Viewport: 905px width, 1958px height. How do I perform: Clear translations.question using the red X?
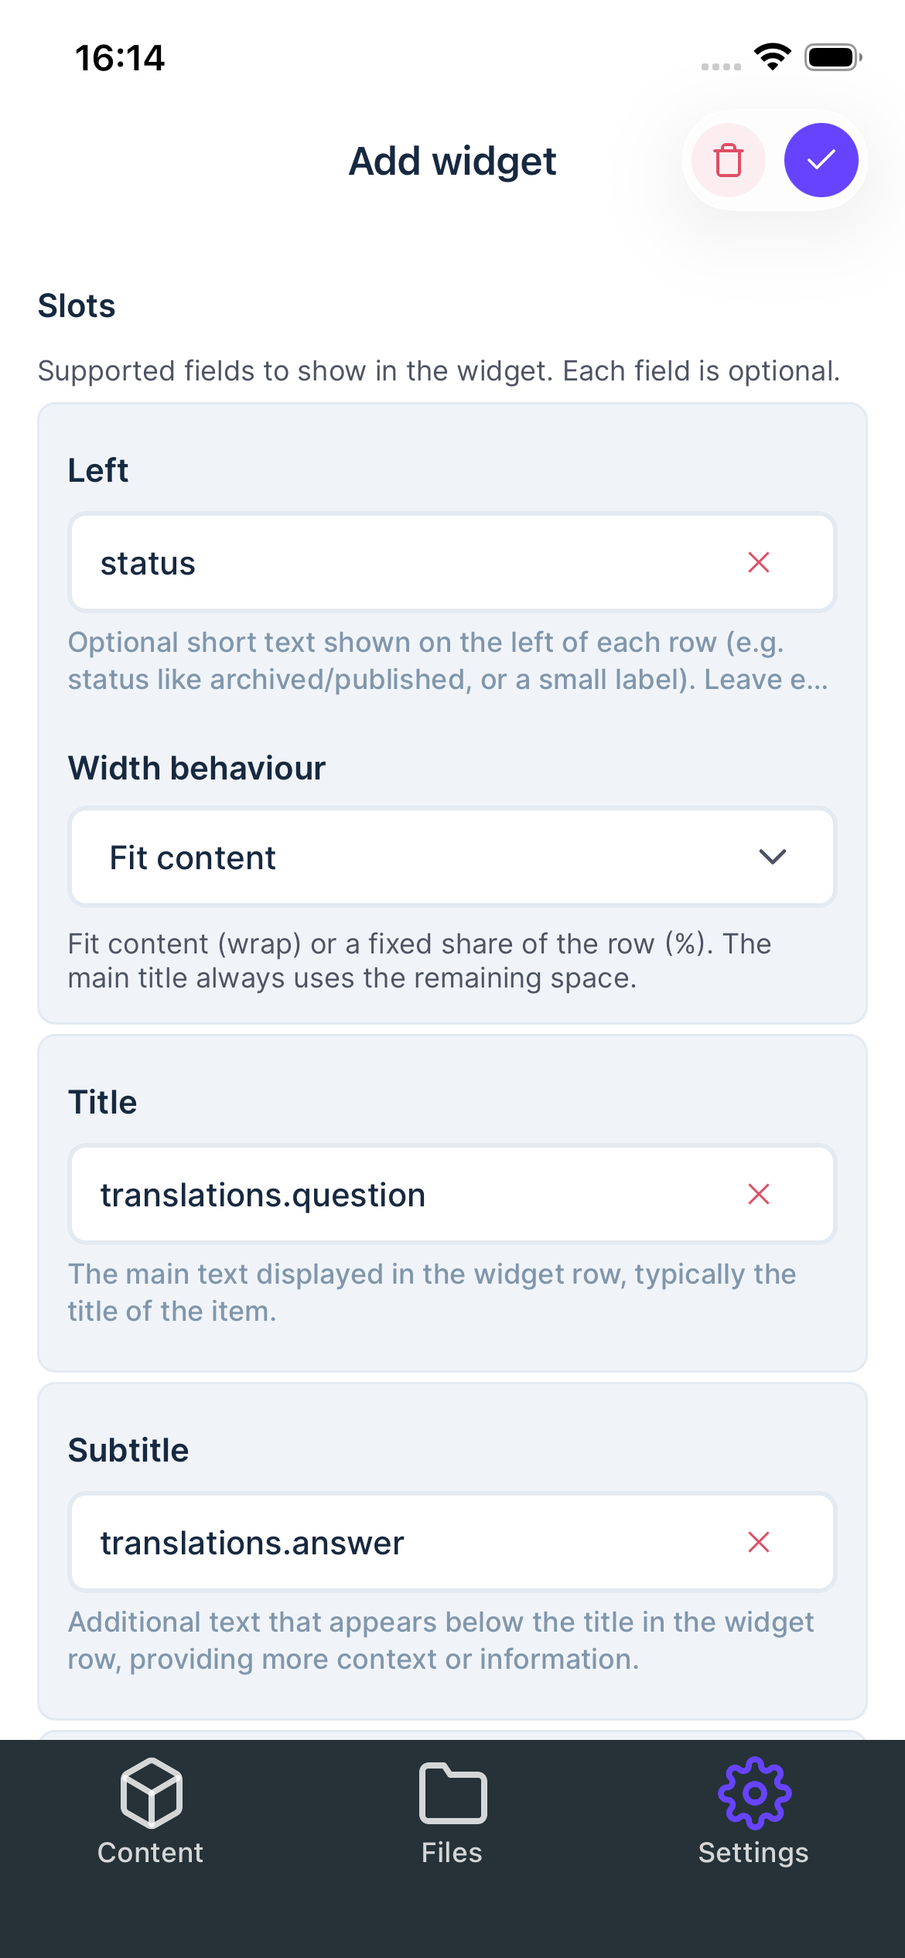click(759, 1194)
